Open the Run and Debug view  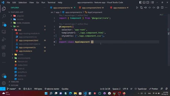coord(4,39)
